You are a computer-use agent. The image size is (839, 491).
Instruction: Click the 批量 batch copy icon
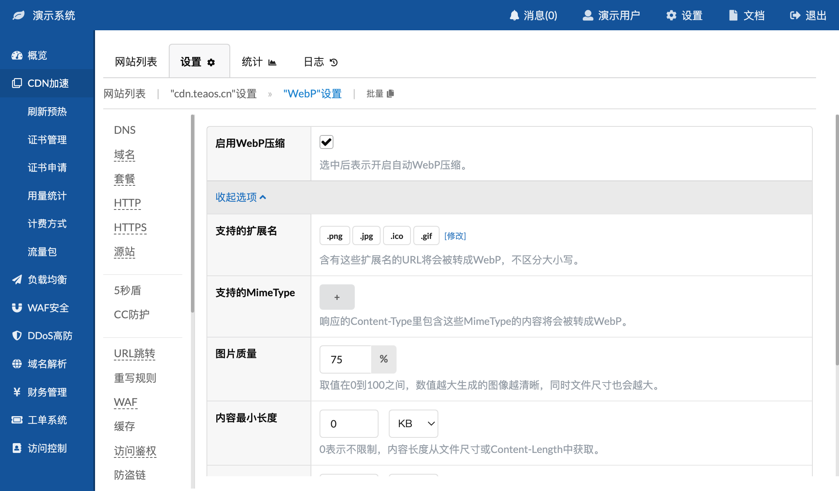click(x=390, y=93)
